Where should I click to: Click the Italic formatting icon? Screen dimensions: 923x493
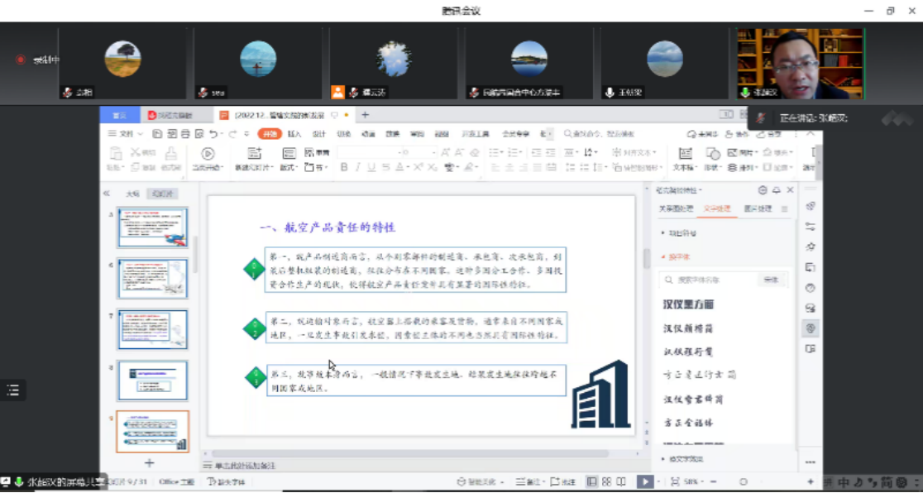(x=358, y=167)
